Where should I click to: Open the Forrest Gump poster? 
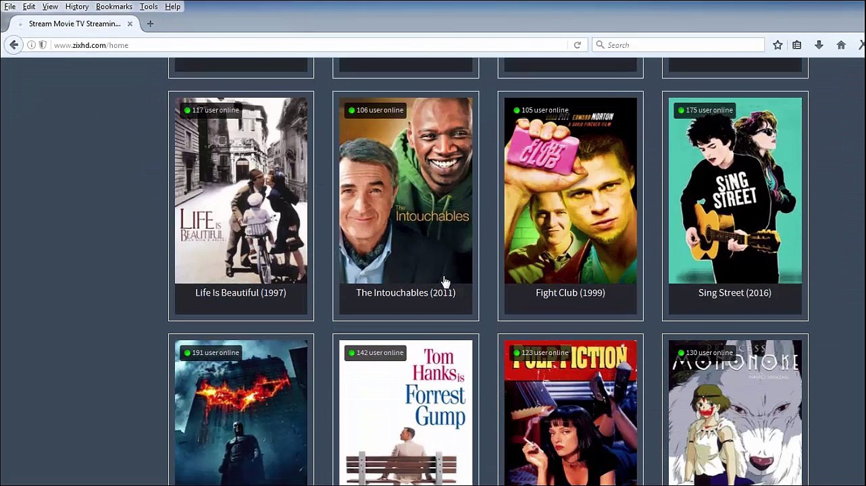click(x=406, y=413)
